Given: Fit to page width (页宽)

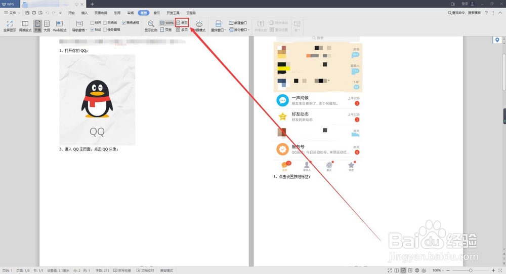Looking at the screenshot, I should (166, 30).
